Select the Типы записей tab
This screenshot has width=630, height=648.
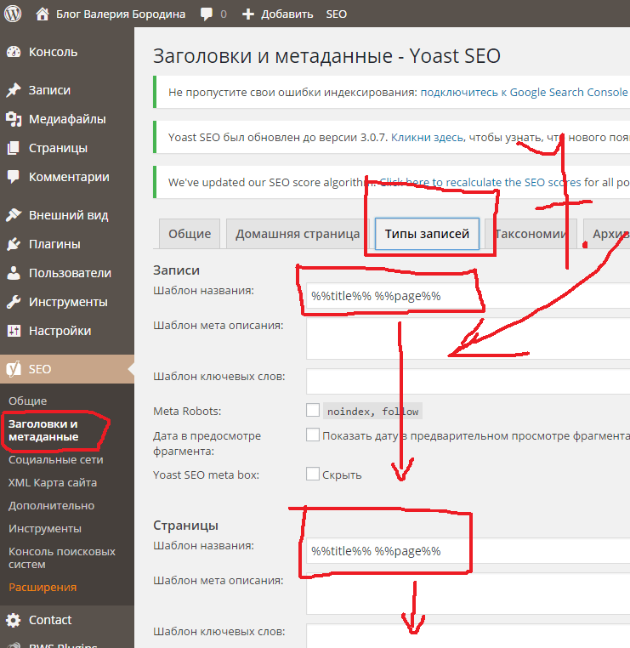[427, 234]
